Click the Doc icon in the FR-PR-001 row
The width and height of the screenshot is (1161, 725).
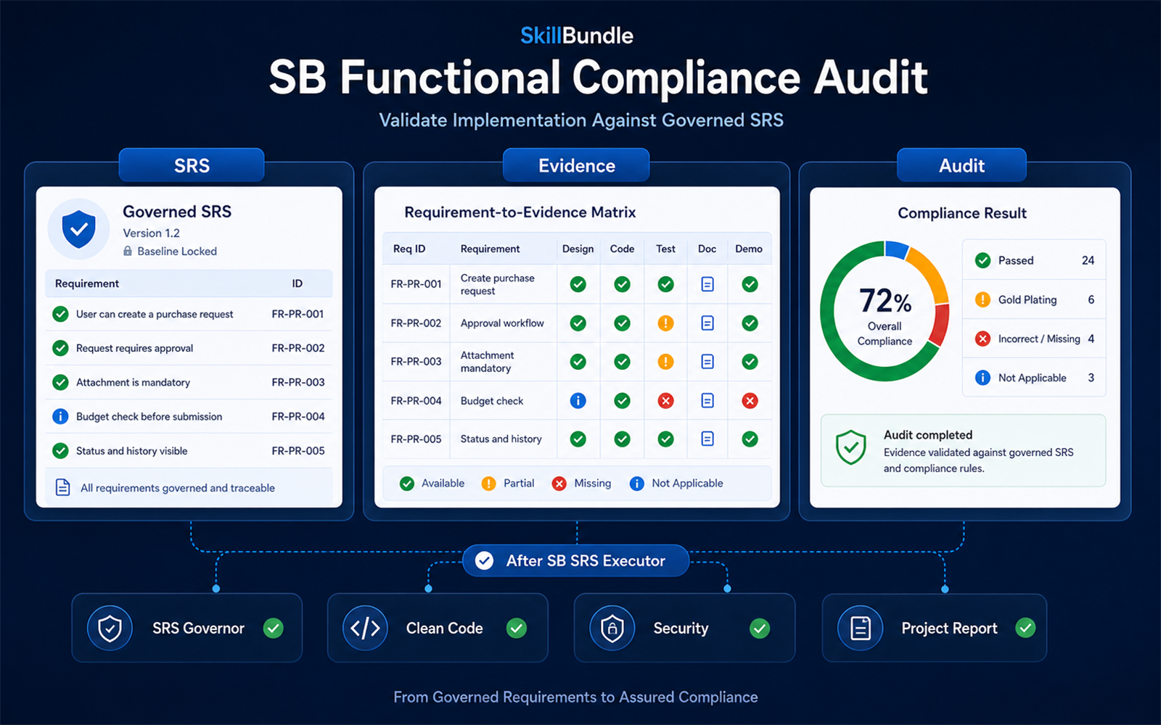pos(707,284)
